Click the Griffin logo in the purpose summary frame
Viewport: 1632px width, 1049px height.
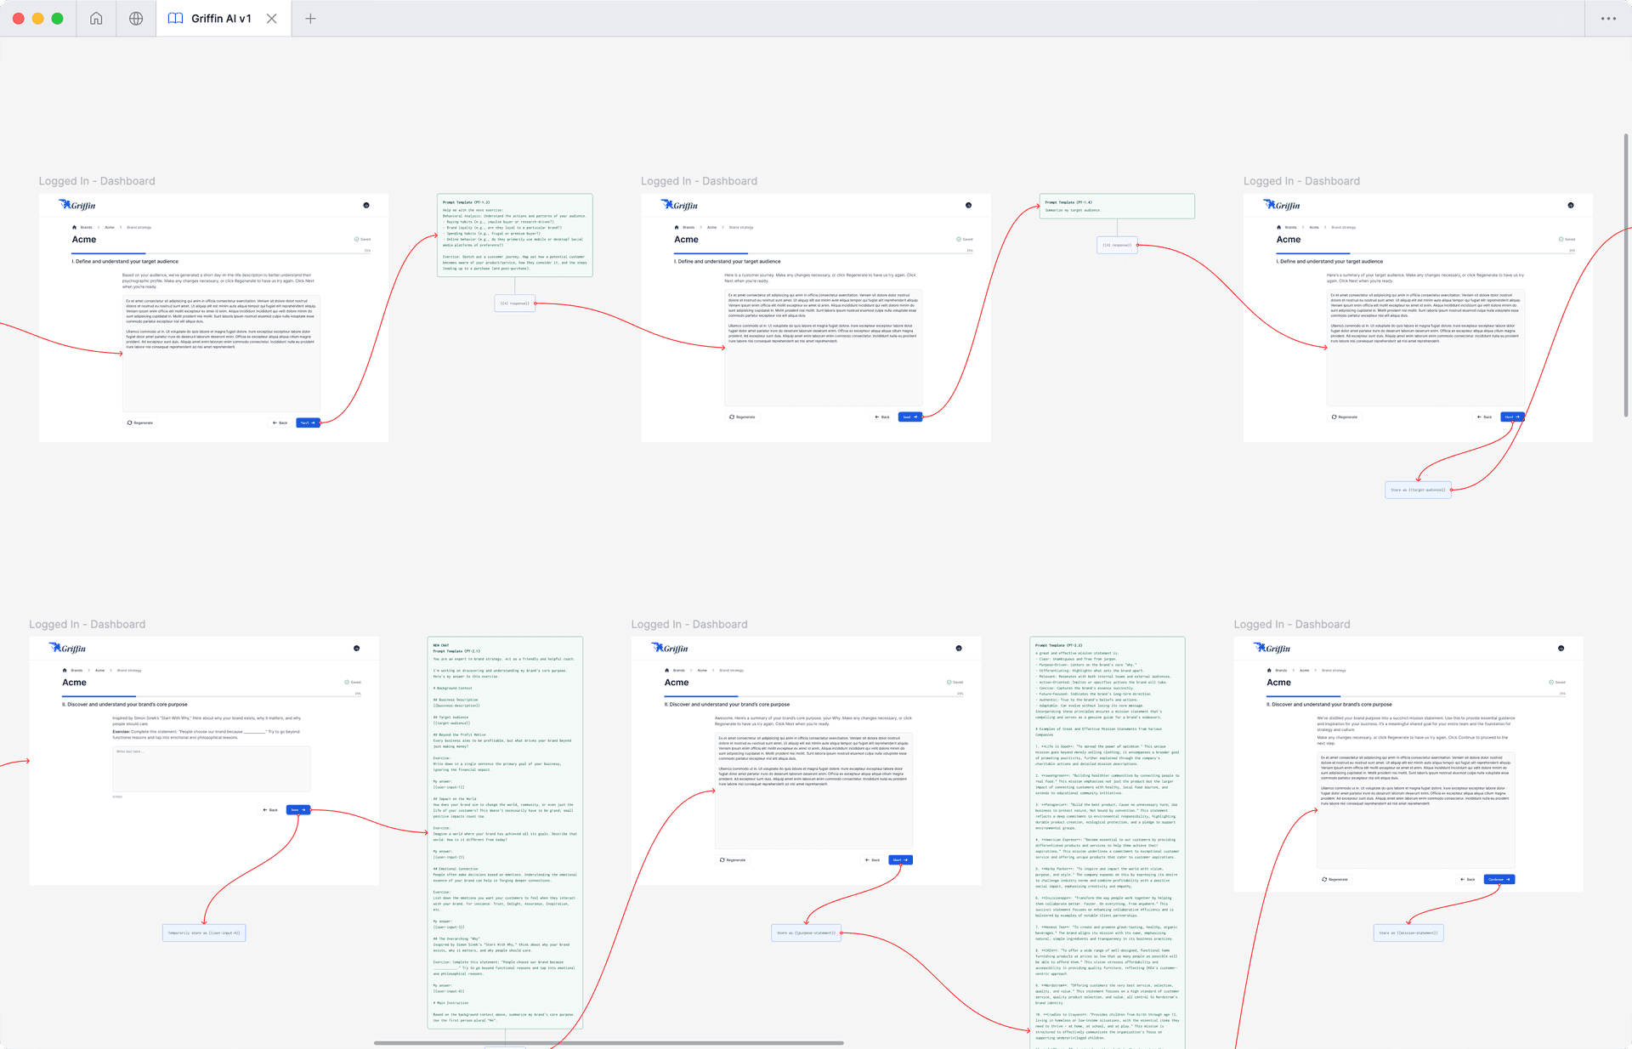tap(671, 648)
